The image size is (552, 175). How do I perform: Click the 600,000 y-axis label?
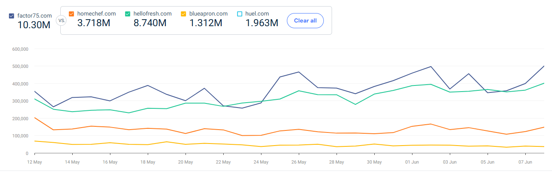[x=20, y=49]
